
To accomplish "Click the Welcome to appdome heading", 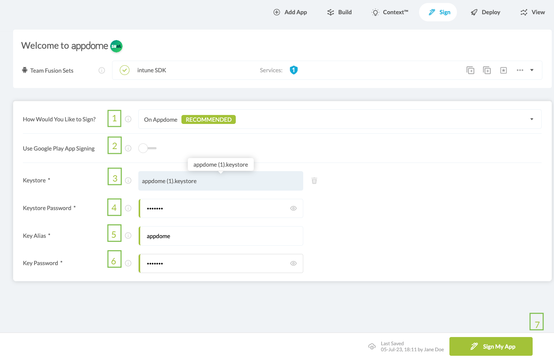I will point(64,46).
